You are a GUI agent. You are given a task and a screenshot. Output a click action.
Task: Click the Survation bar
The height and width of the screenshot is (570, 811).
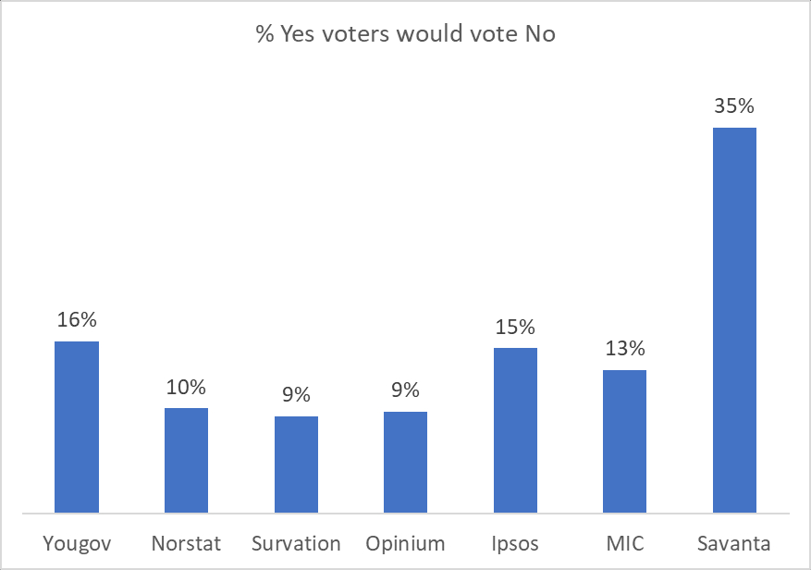click(x=296, y=464)
